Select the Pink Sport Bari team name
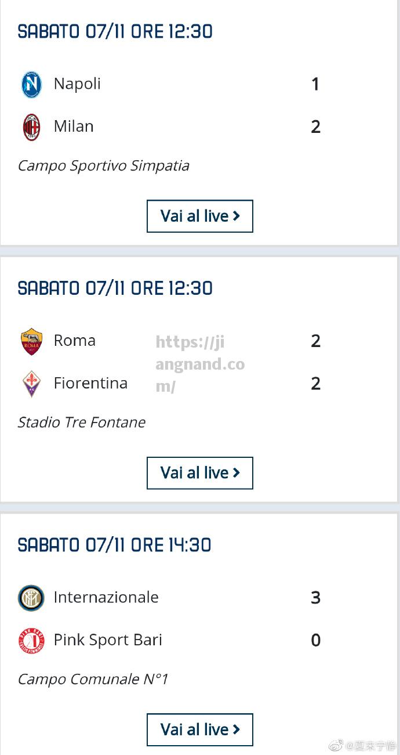 point(108,640)
